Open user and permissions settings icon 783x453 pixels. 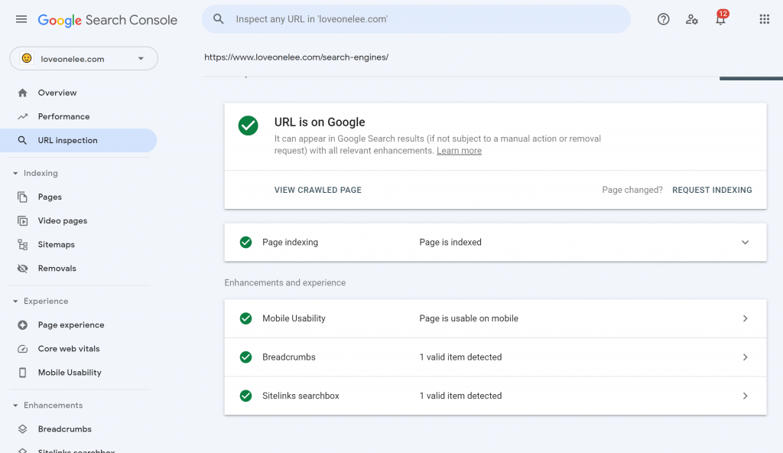click(691, 19)
